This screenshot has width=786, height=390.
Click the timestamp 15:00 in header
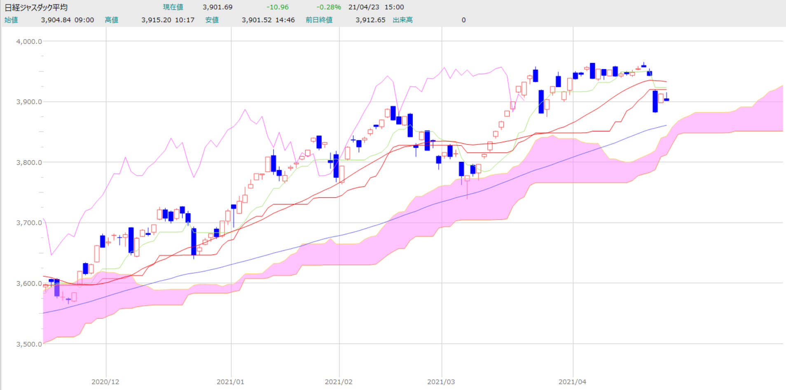tap(394, 7)
